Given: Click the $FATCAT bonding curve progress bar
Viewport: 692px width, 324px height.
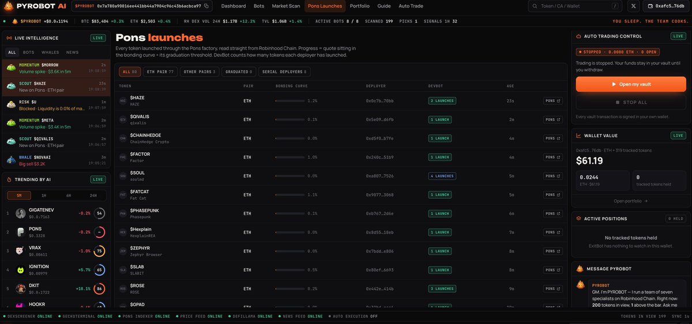Looking at the screenshot, I should point(290,195).
